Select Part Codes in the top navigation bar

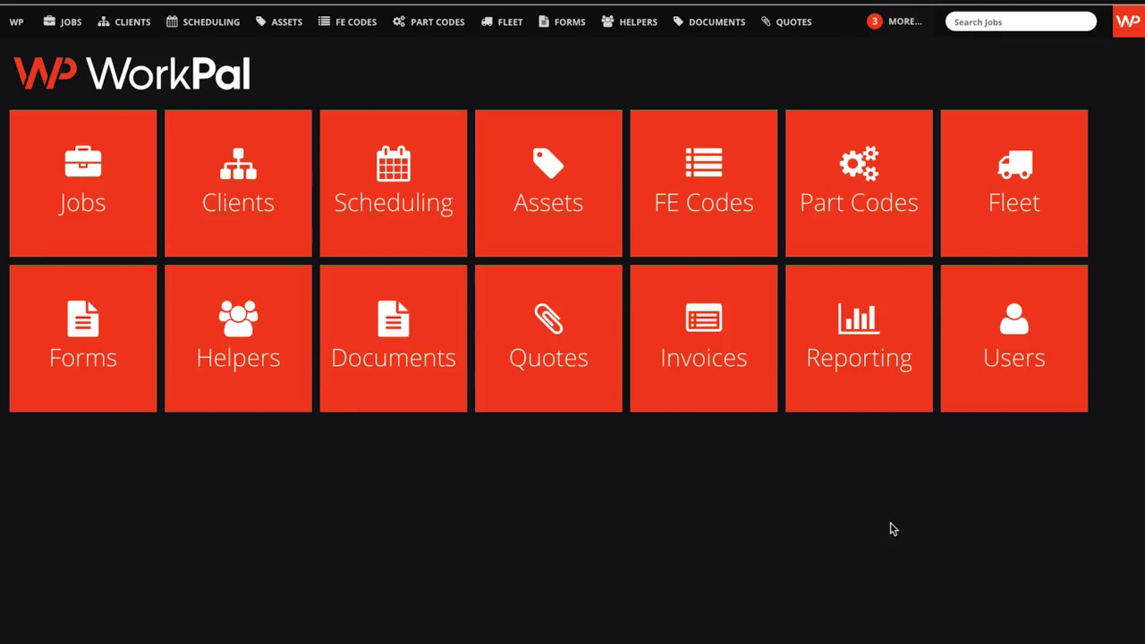[429, 21]
